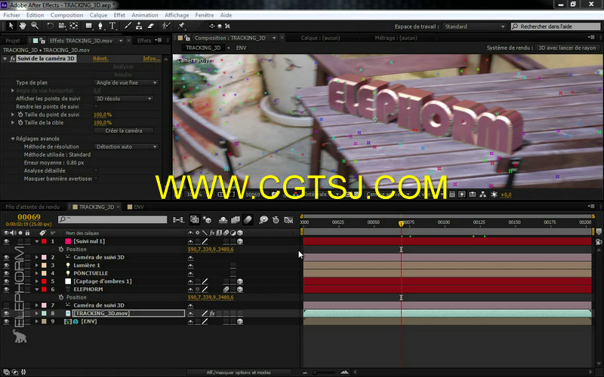Click Créer la caméra button
This screenshot has height=377, width=604.
[124, 130]
